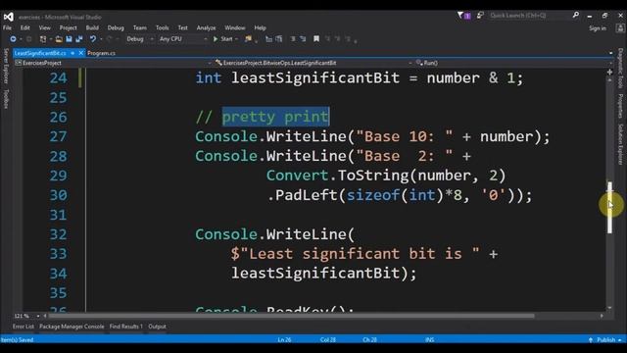The width and height of the screenshot is (627, 353).
Task: Click the Find in Files toolbar icon
Action: (248, 39)
